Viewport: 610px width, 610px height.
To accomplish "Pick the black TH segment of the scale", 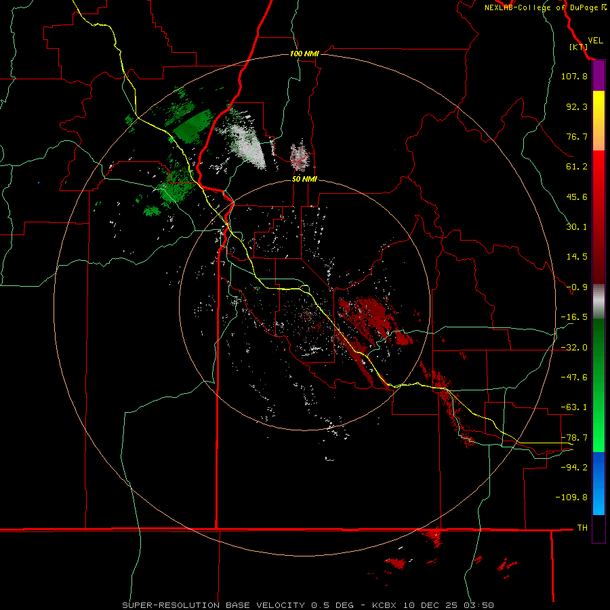I will click(598, 528).
